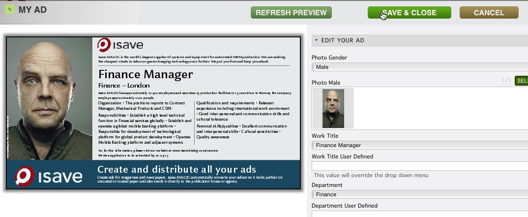Click the green Select button for Photo Male

click(522, 81)
